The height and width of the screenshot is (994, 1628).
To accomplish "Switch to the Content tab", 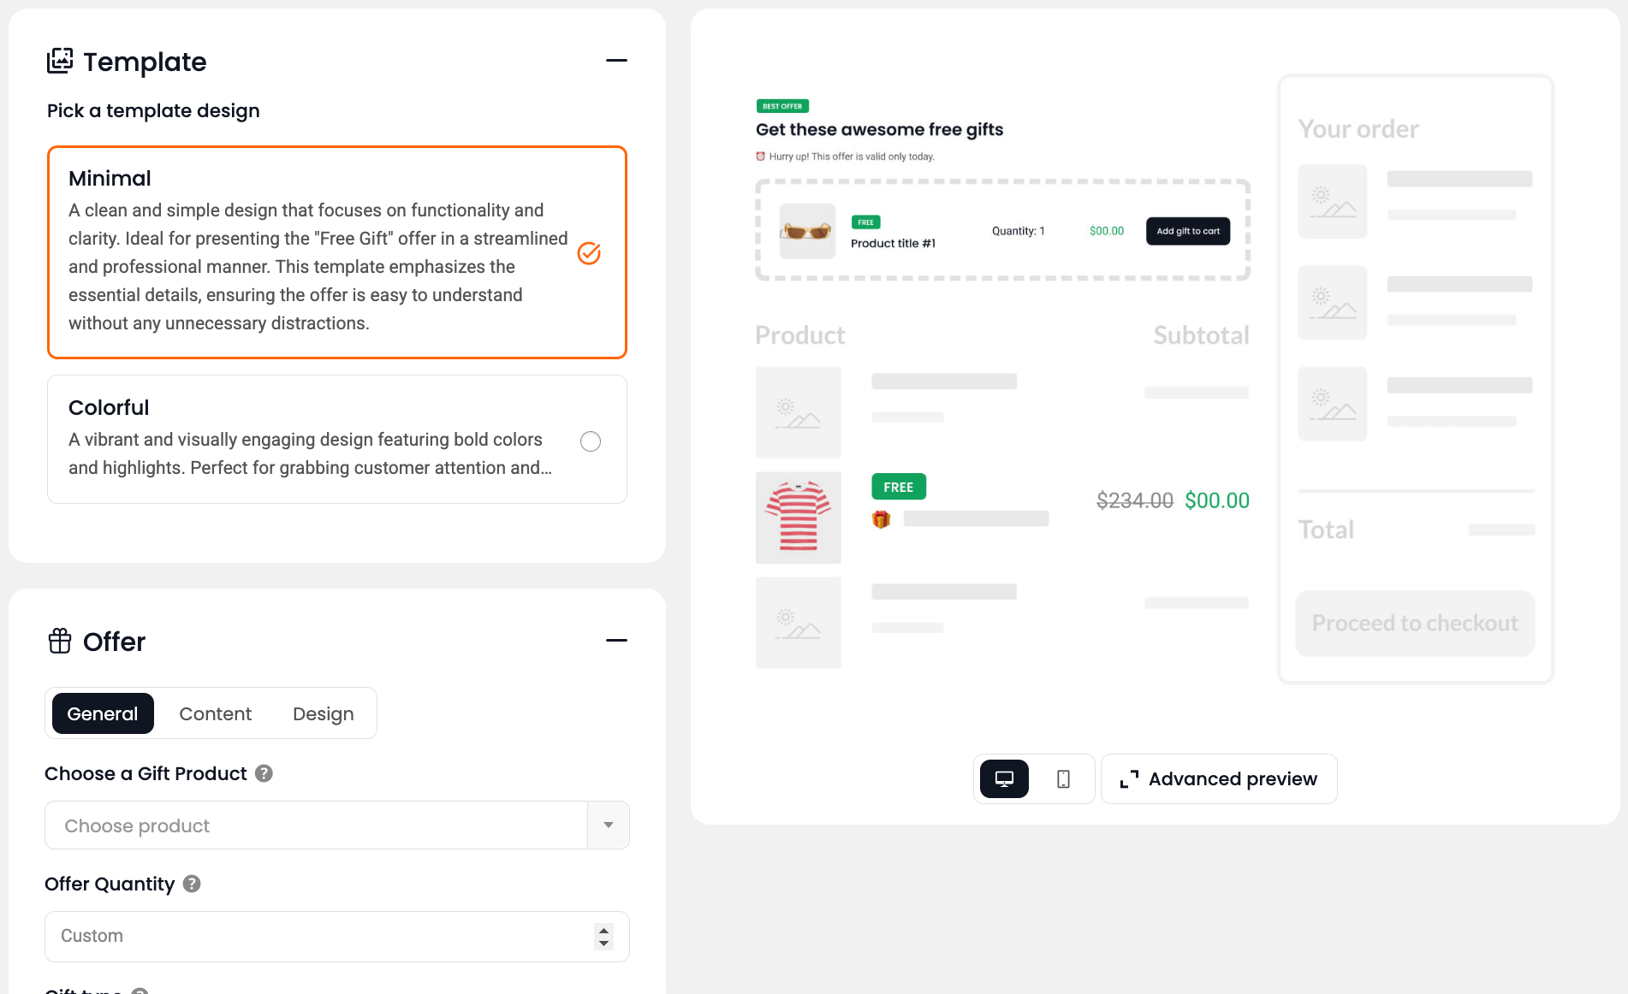I will point(215,713).
